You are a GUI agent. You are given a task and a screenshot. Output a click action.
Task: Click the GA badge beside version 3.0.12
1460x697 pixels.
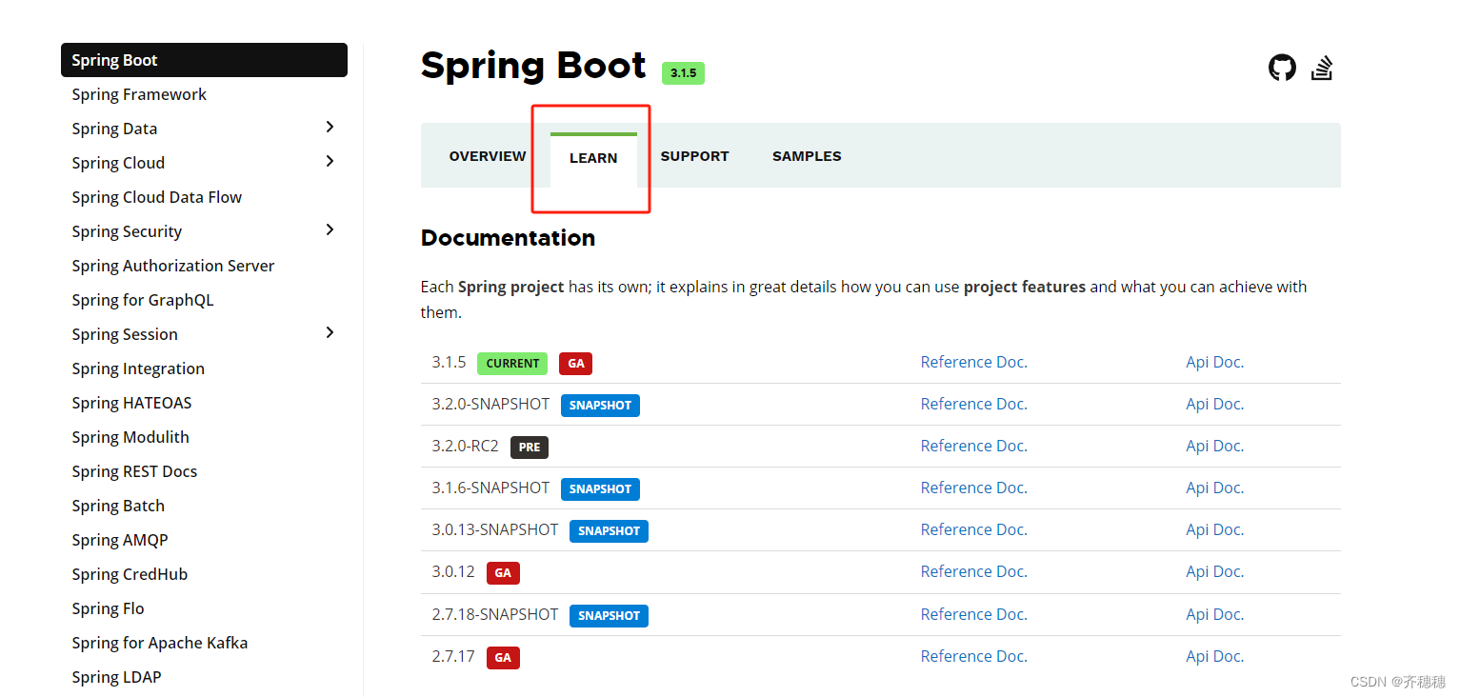coord(503,572)
